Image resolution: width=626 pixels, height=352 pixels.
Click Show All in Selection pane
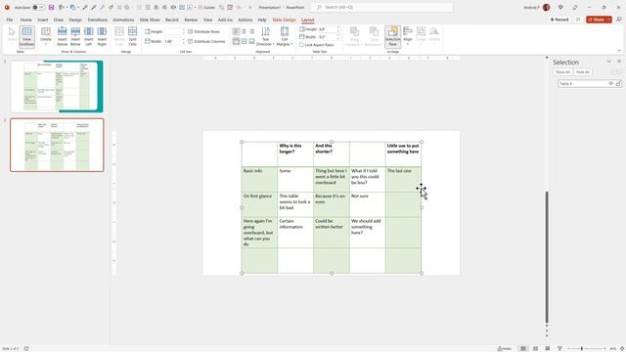pos(563,71)
